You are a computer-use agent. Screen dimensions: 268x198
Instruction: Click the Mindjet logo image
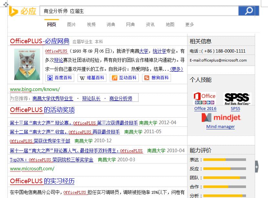coord(221,117)
